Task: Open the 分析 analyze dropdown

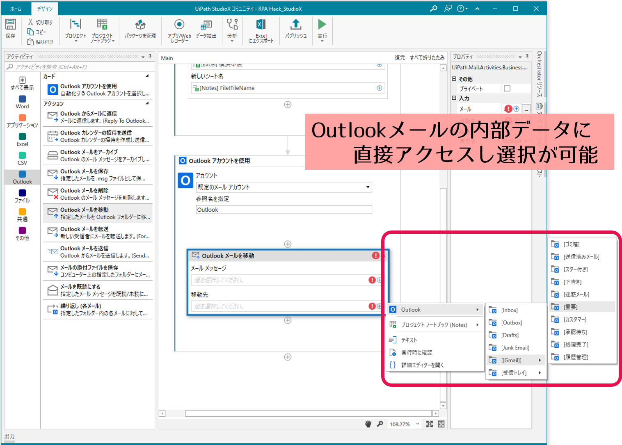Action: (x=232, y=30)
